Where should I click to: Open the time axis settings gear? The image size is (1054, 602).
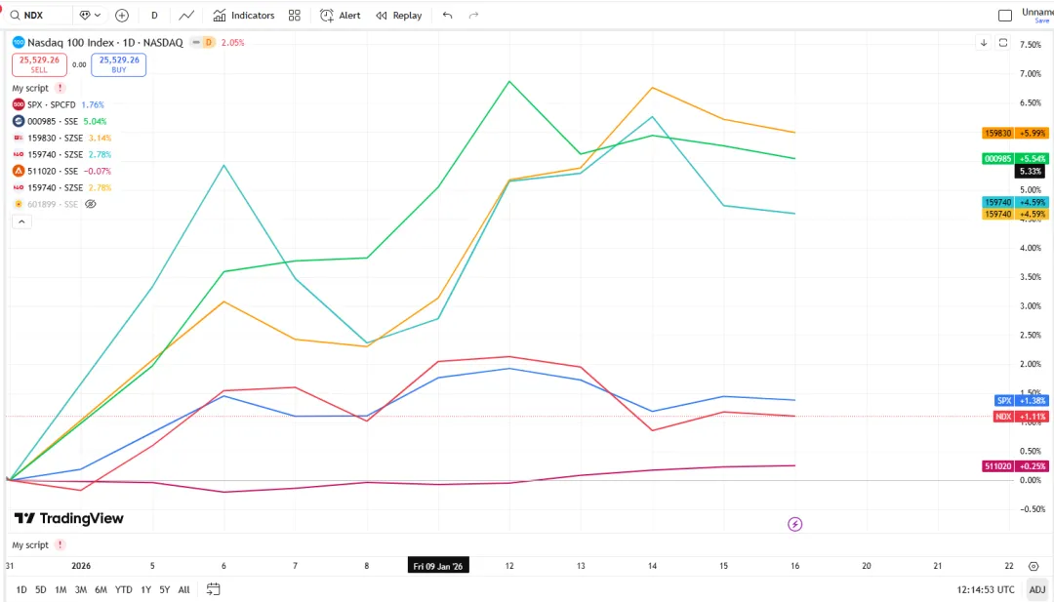pyautogui.click(x=1034, y=566)
